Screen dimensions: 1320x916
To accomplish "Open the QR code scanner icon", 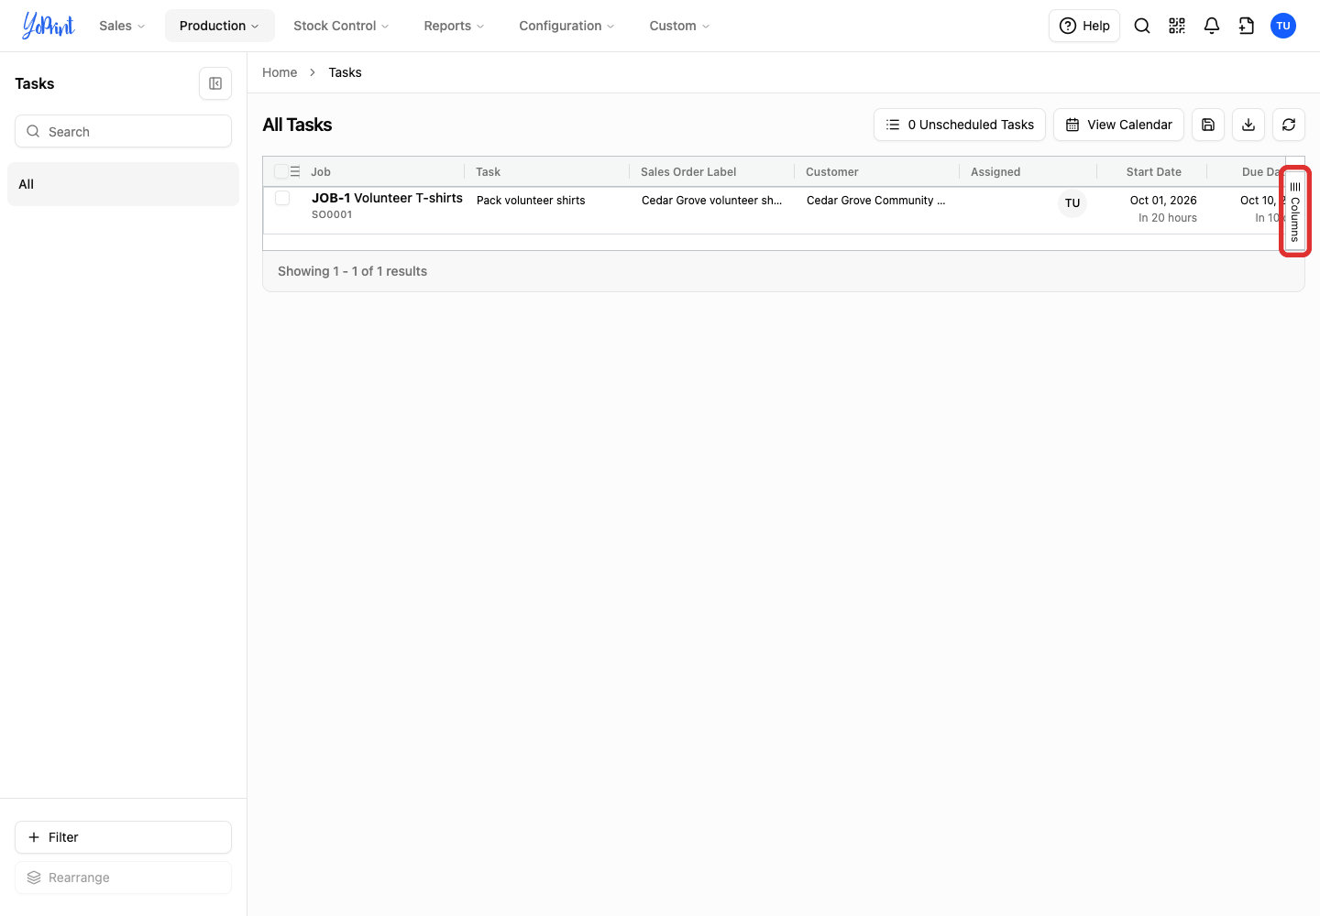I will tap(1177, 26).
